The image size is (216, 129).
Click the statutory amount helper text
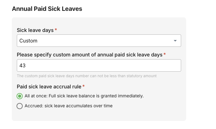pyautogui.click(x=87, y=76)
